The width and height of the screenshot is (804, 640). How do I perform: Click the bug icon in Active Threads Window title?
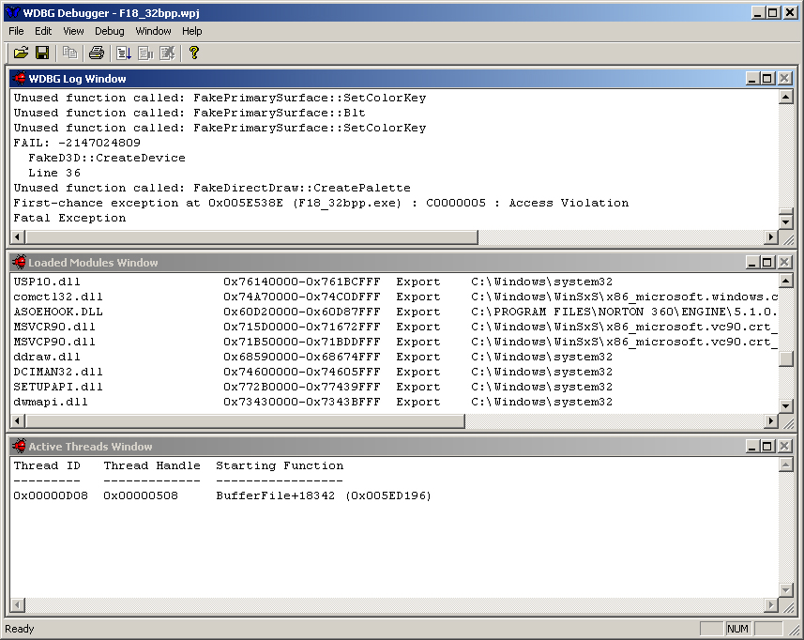20,447
